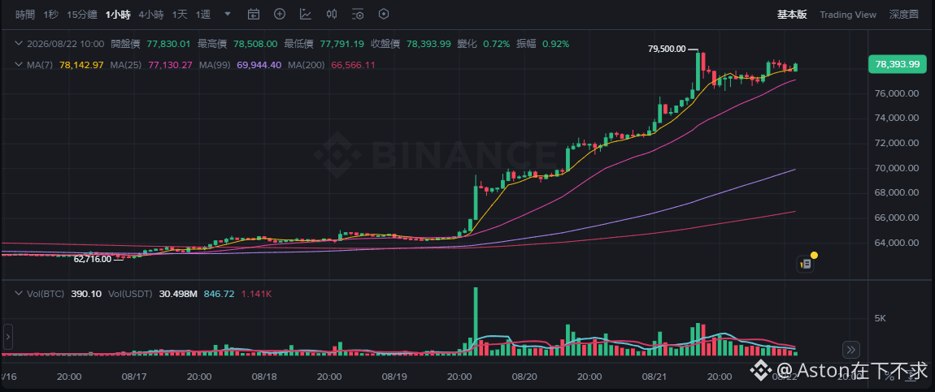Click the blue volume MA value 846.72

pos(219,293)
